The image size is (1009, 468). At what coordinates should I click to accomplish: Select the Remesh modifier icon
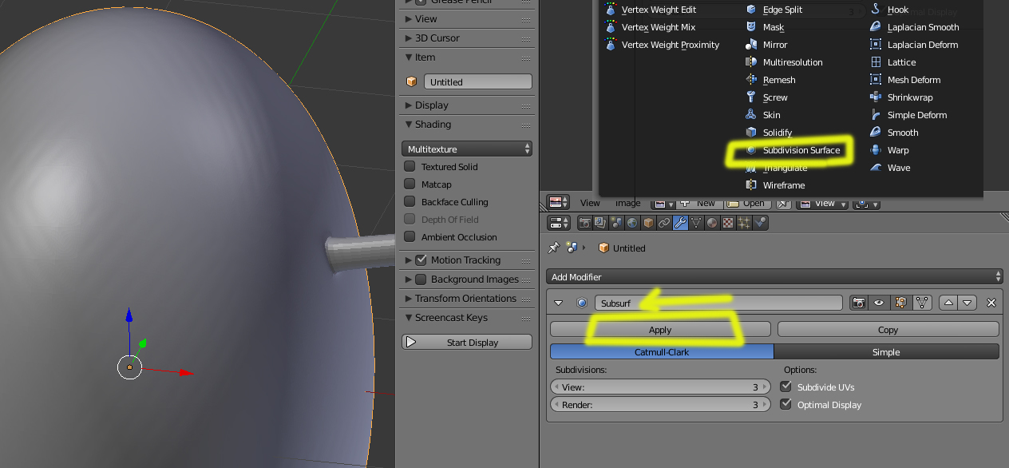tap(751, 80)
